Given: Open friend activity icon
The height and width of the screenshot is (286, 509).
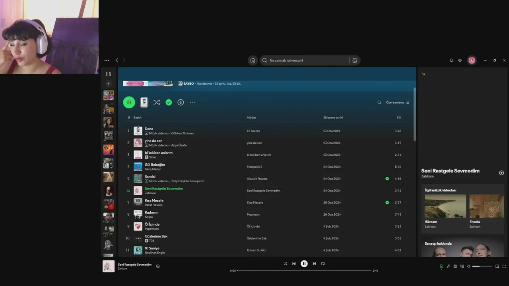Looking at the screenshot, I should tap(460, 60).
